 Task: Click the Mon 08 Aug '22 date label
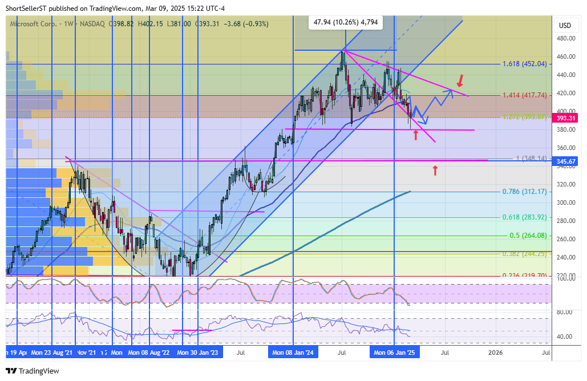point(149,352)
